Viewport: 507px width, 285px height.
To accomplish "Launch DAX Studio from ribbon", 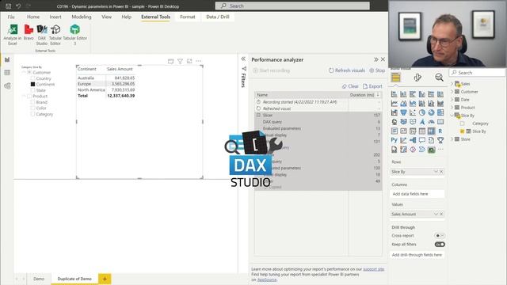I will (x=42, y=35).
